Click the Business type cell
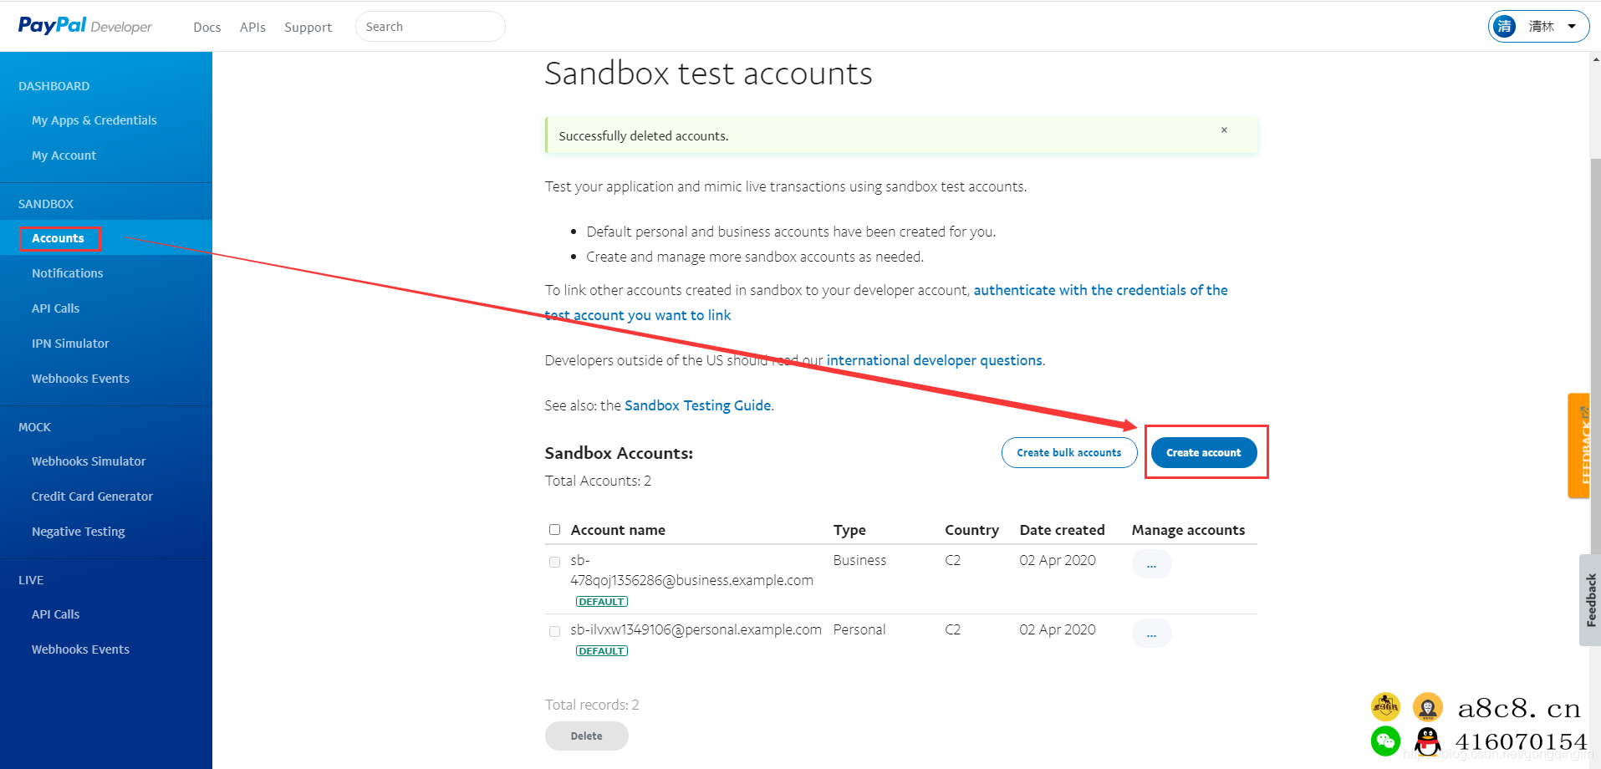Image resolution: width=1601 pixels, height=769 pixels. tap(859, 560)
